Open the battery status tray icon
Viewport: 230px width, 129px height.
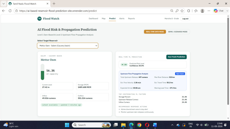click(x=206, y=125)
